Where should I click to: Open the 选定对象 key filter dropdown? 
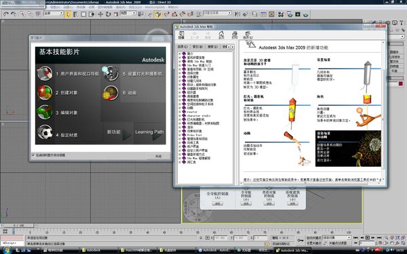336,238
